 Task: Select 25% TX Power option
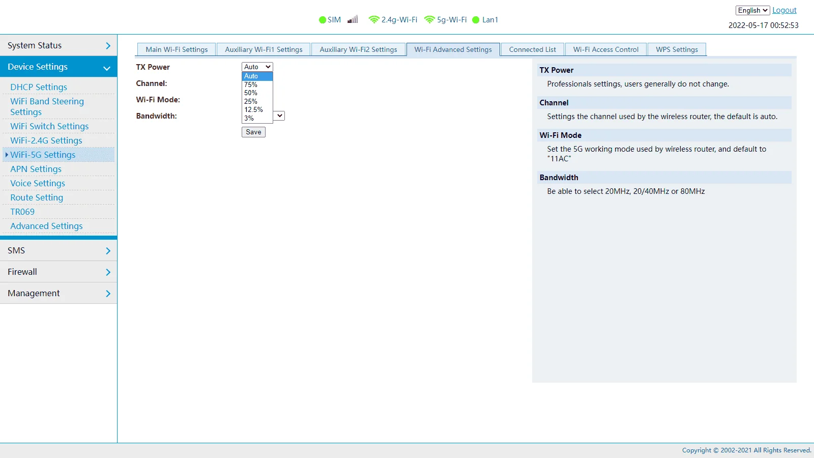point(257,101)
